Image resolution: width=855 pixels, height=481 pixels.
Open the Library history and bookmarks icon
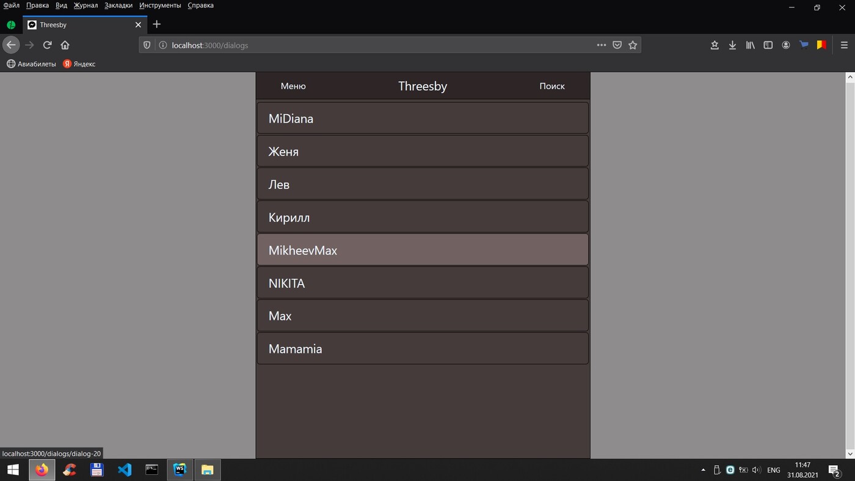[750, 45]
